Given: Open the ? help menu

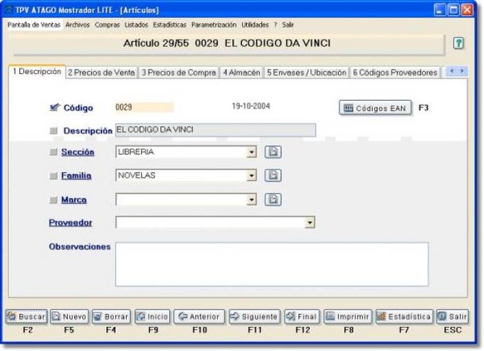Looking at the screenshot, I should 275,25.
